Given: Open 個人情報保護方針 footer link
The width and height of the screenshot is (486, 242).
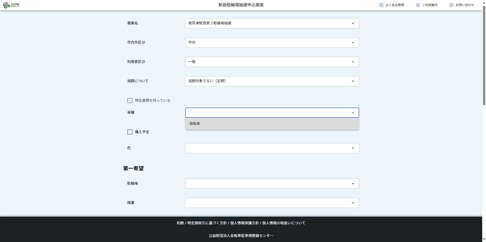Looking at the screenshot, I should [244, 223].
